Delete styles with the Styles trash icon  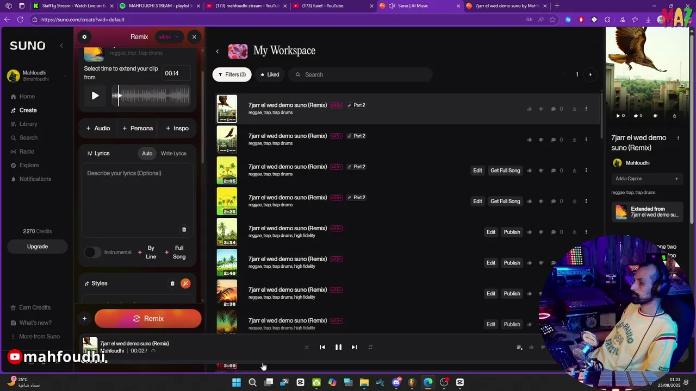pyautogui.click(x=172, y=283)
